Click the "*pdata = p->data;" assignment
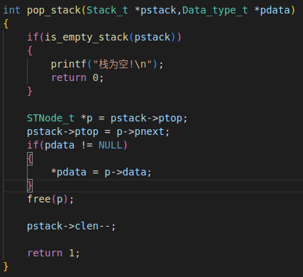Viewport: 303px width, 277px height. [x=101, y=172]
